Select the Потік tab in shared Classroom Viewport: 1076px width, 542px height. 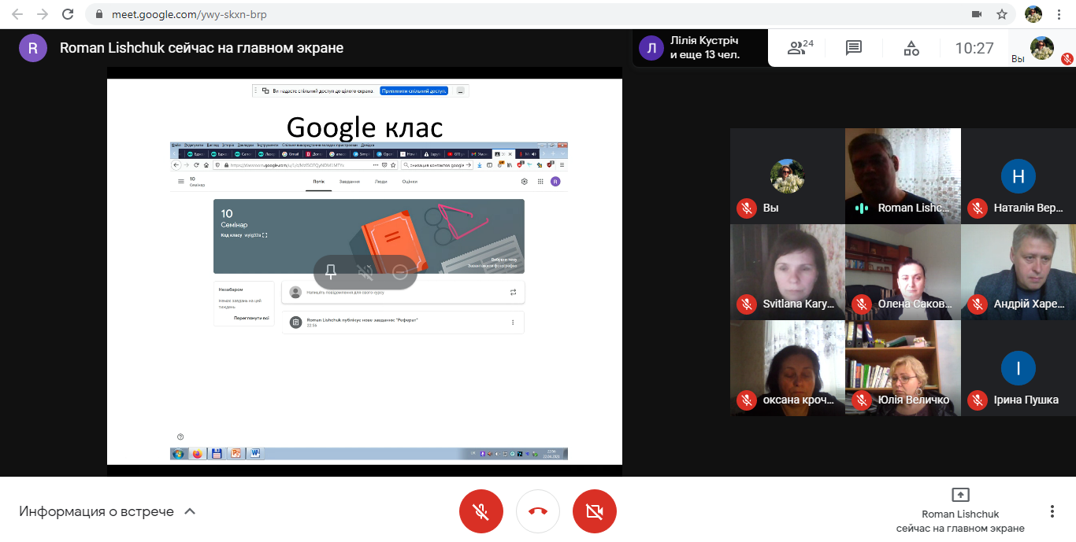[x=318, y=182]
